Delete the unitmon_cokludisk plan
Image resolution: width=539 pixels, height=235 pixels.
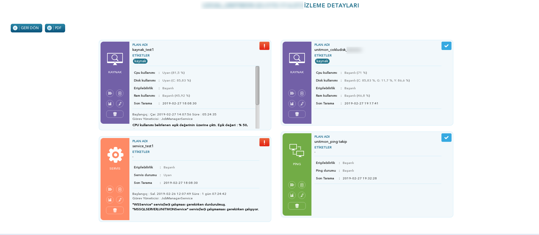pyautogui.click(x=297, y=114)
